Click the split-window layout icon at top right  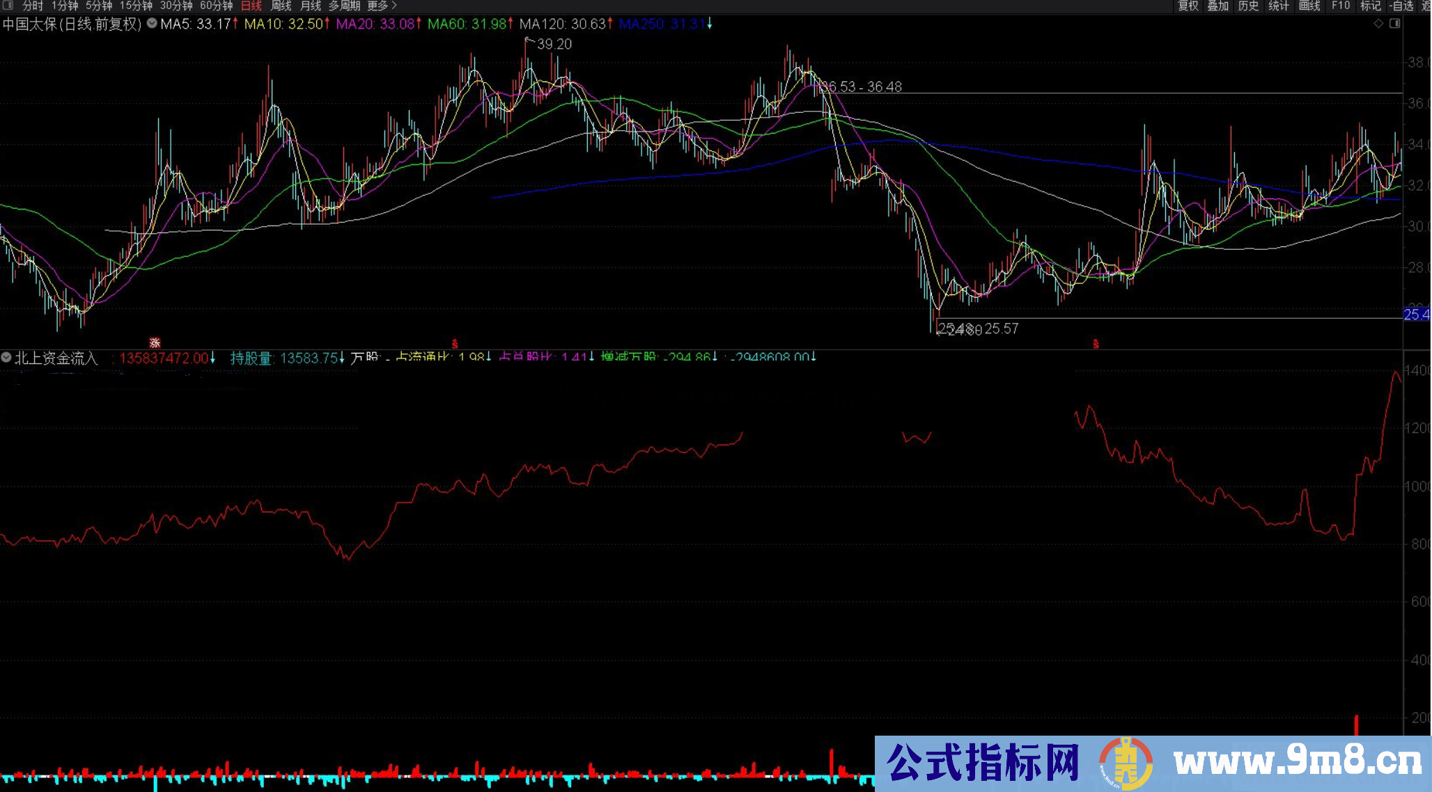pyautogui.click(x=1395, y=24)
